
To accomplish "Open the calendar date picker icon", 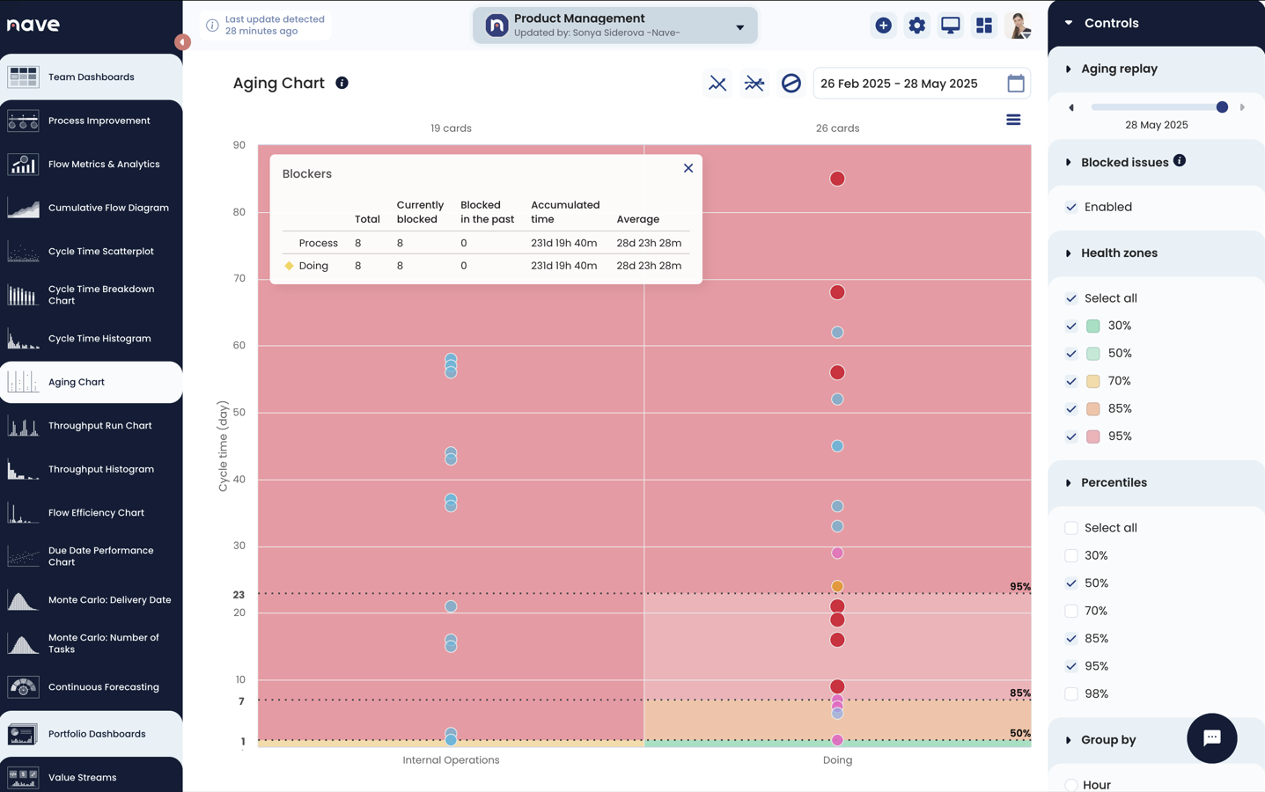I will tap(1015, 84).
